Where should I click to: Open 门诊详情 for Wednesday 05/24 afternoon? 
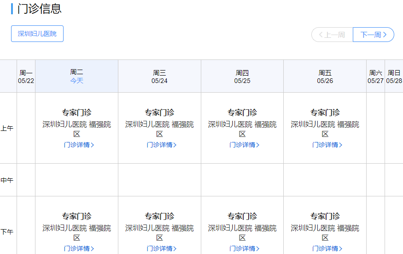point(162,248)
